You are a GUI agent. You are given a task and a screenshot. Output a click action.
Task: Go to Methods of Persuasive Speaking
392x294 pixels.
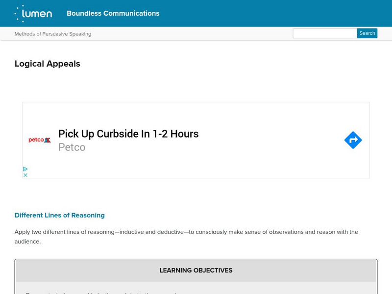pyautogui.click(x=53, y=34)
